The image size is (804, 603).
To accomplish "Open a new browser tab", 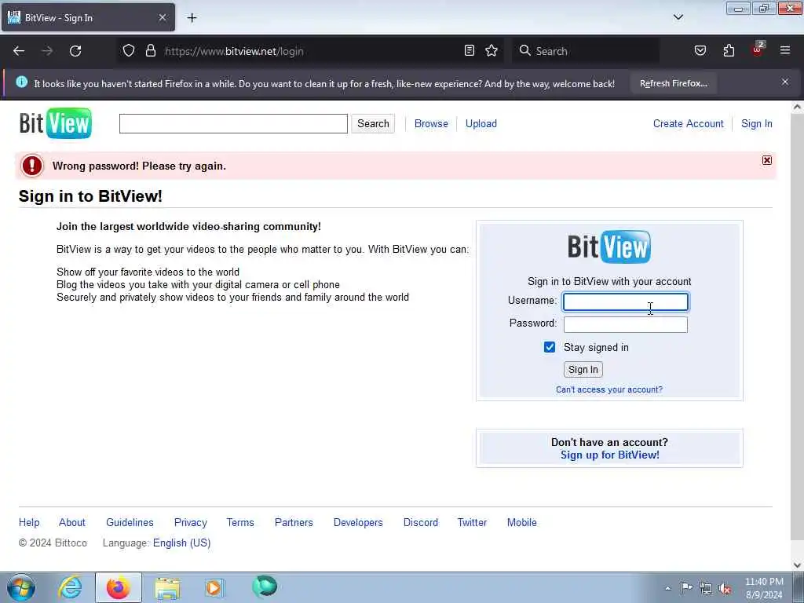I will (x=192, y=18).
